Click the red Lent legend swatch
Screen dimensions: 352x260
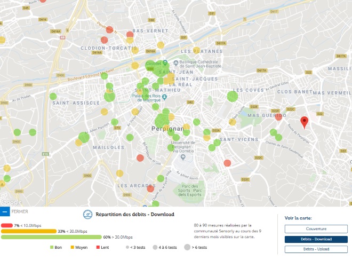[x=98, y=247]
